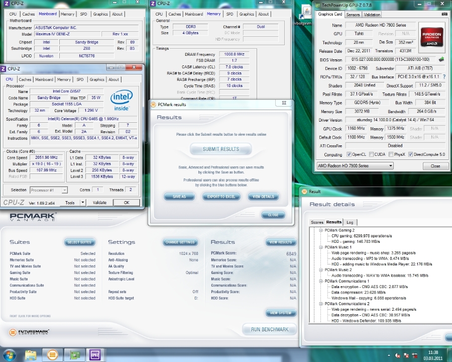Click title icon of CPU-Z Memory window
452x362 pixels.
pyautogui.click(x=153, y=4)
